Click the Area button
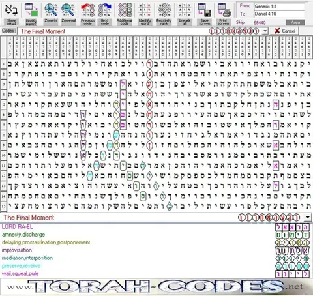Screen dimensions: 313x296 click(295, 22)
